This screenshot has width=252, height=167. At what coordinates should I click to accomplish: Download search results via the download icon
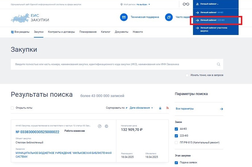(x=160, y=108)
